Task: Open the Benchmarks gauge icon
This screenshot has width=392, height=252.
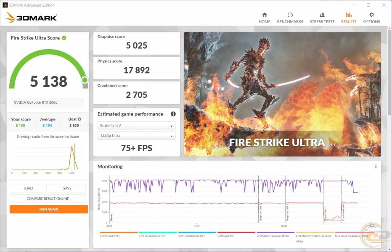Action: coord(290,15)
